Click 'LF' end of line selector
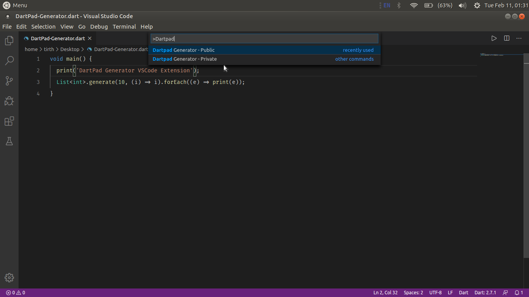Image resolution: width=529 pixels, height=297 pixels. tap(450, 293)
